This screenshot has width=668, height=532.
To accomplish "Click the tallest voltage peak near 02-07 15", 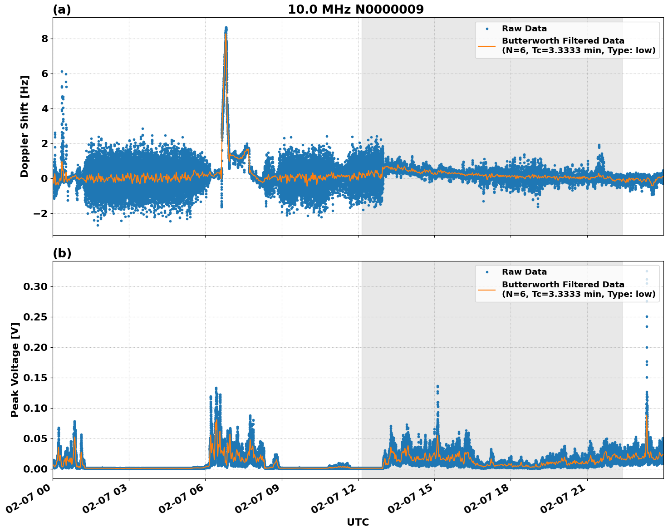I will [x=437, y=386].
